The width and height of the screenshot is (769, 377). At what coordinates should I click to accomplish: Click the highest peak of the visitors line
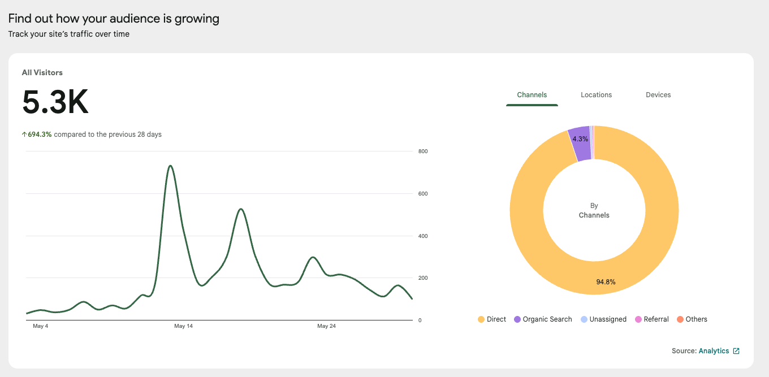(x=170, y=166)
